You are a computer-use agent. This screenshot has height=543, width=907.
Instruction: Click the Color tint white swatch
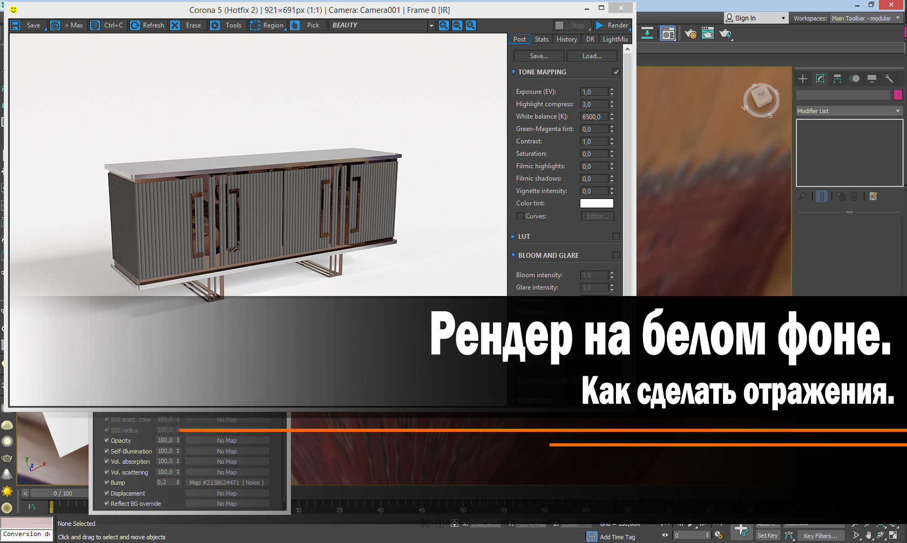tap(596, 203)
